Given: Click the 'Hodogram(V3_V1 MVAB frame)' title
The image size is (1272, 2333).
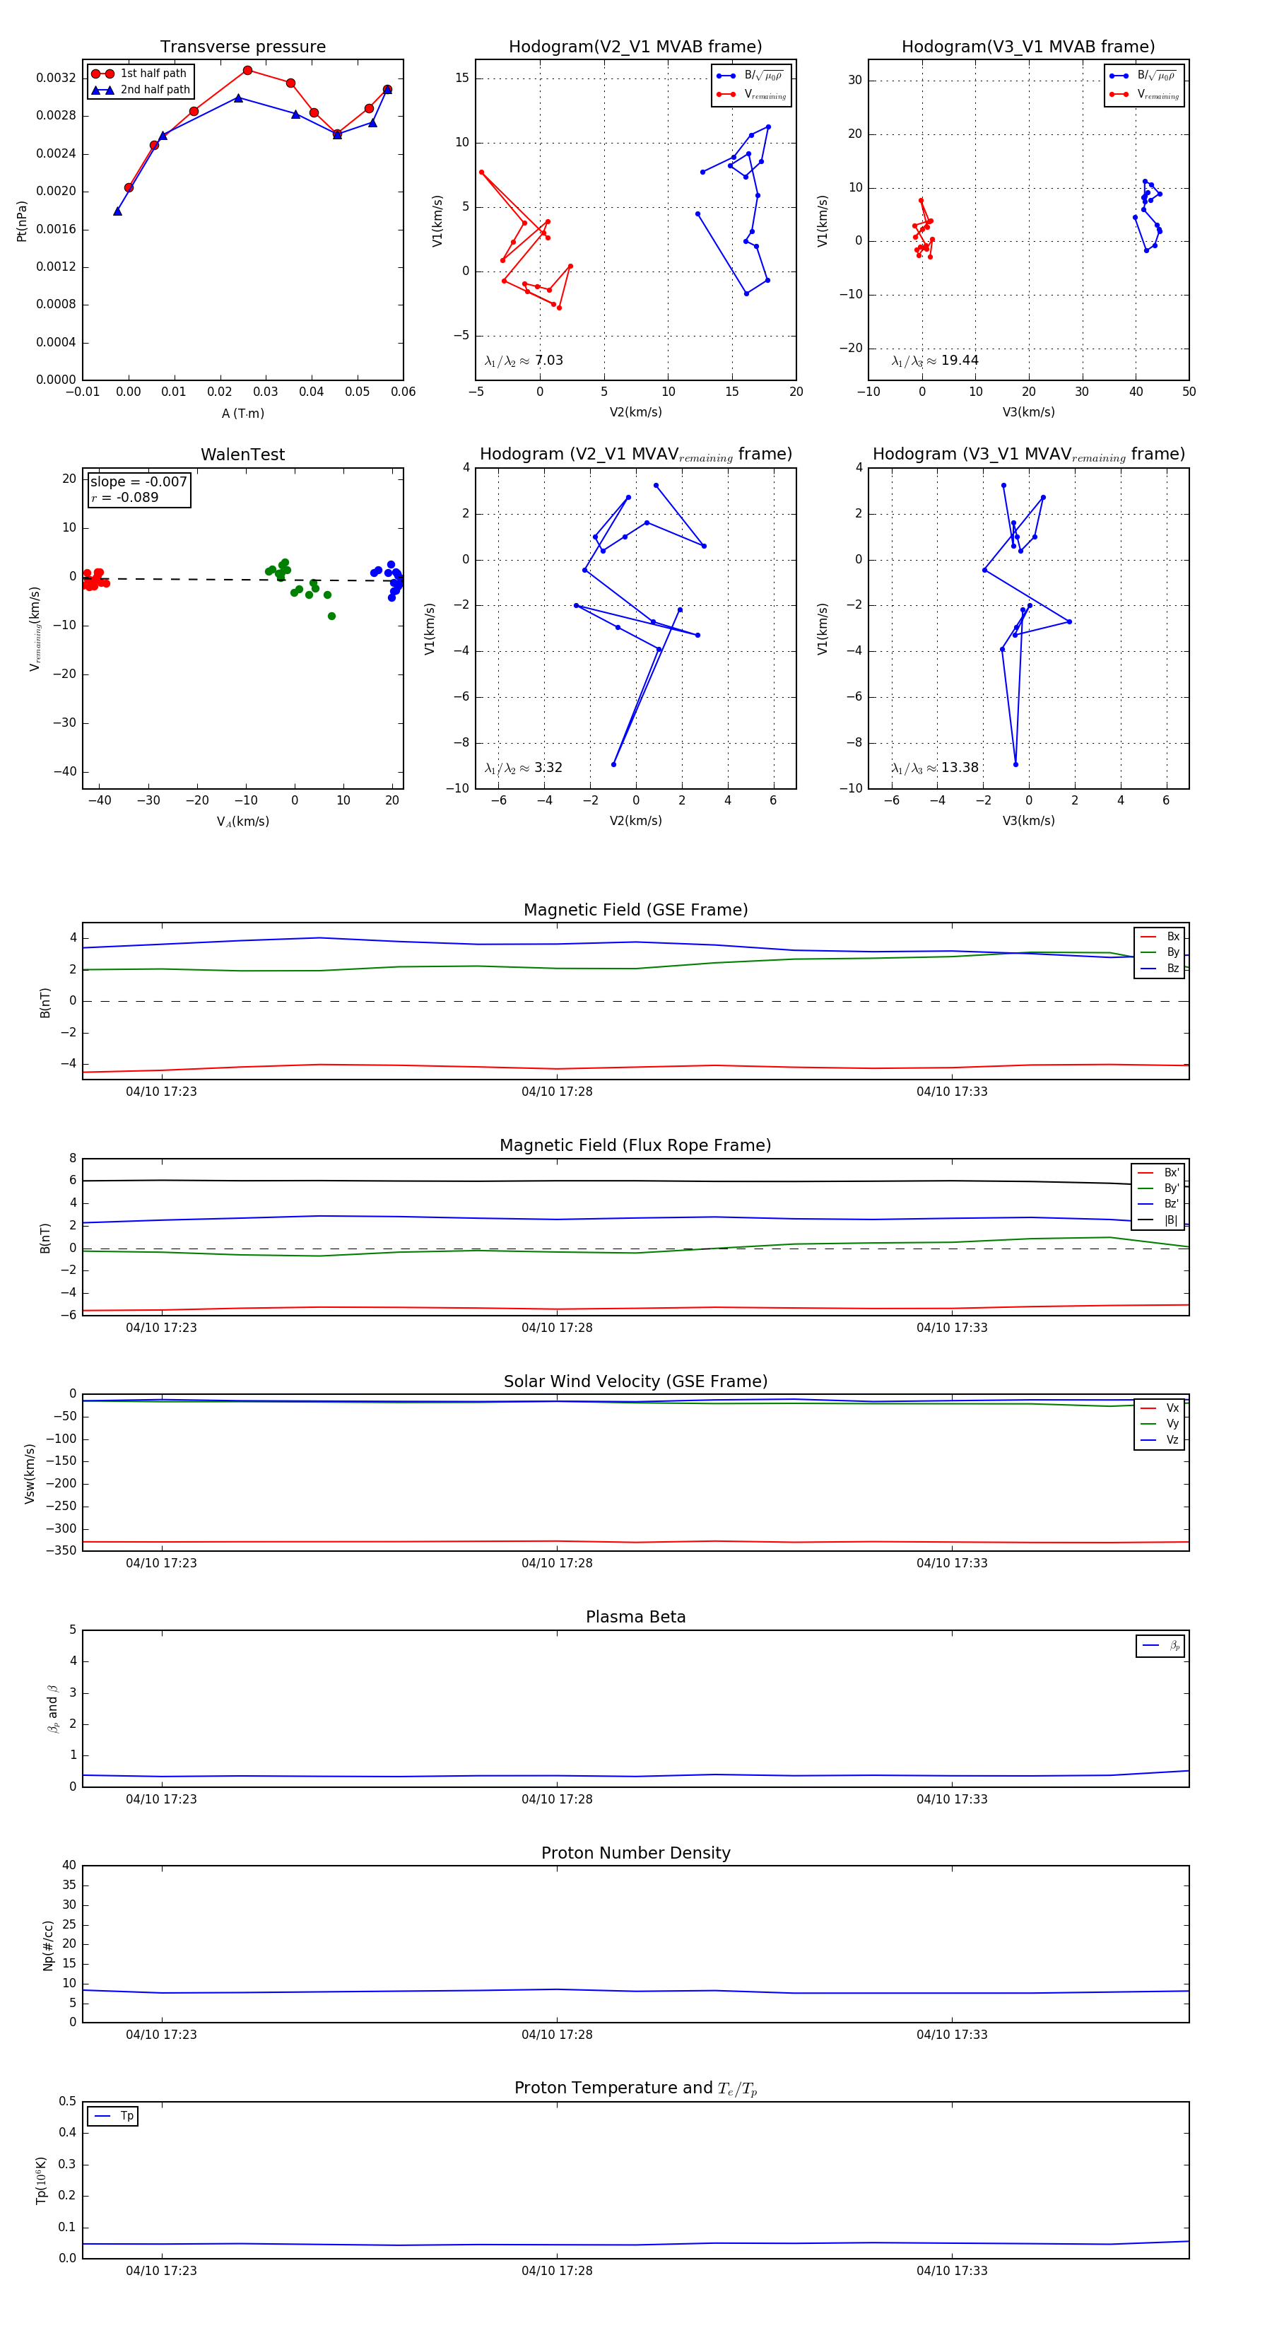Looking at the screenshot, I should (1028, 47).
